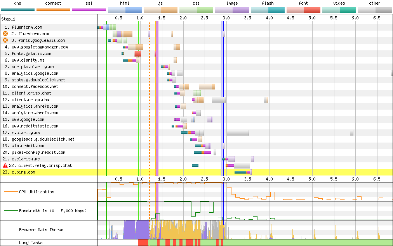The height and width of the screenshot is (246, 393).
Task: Click the Long Tasks label
Action: click(x=31, y=243)
